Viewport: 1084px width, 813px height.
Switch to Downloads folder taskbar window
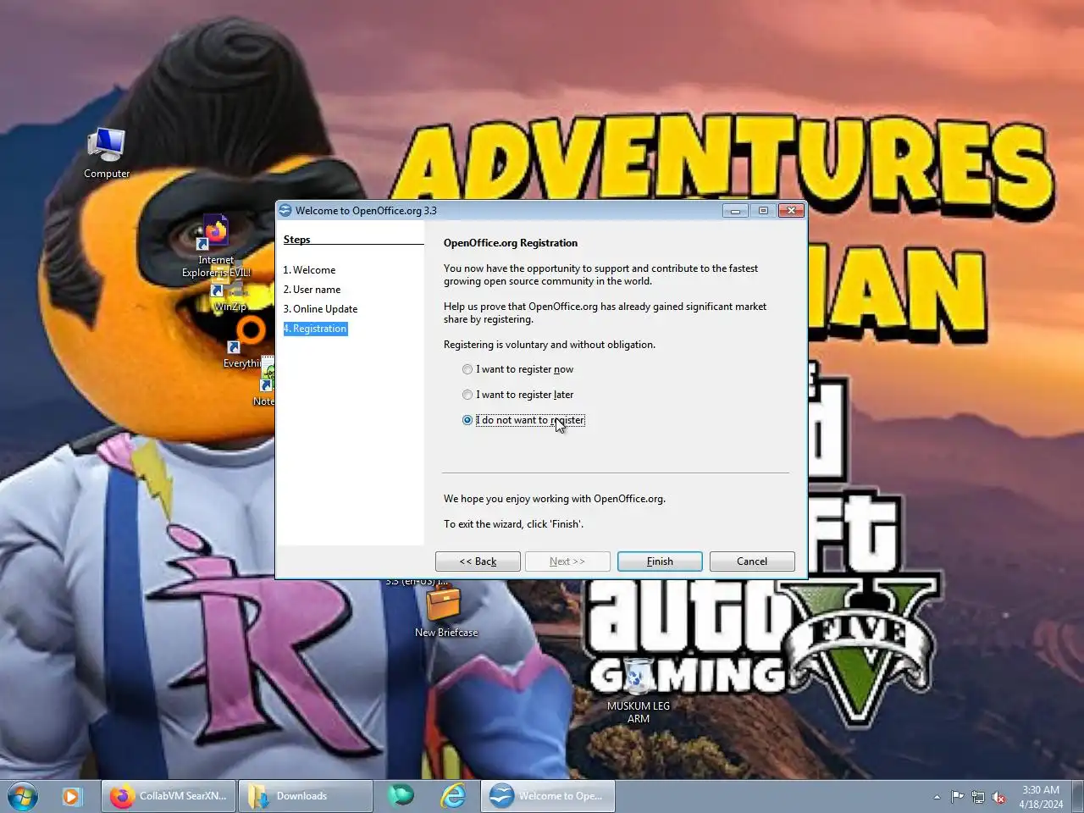(x=305, y=796)
